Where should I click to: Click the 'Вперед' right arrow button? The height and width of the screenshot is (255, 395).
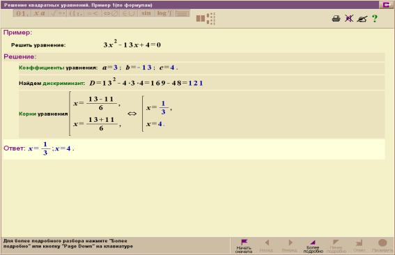pos(290,246)
